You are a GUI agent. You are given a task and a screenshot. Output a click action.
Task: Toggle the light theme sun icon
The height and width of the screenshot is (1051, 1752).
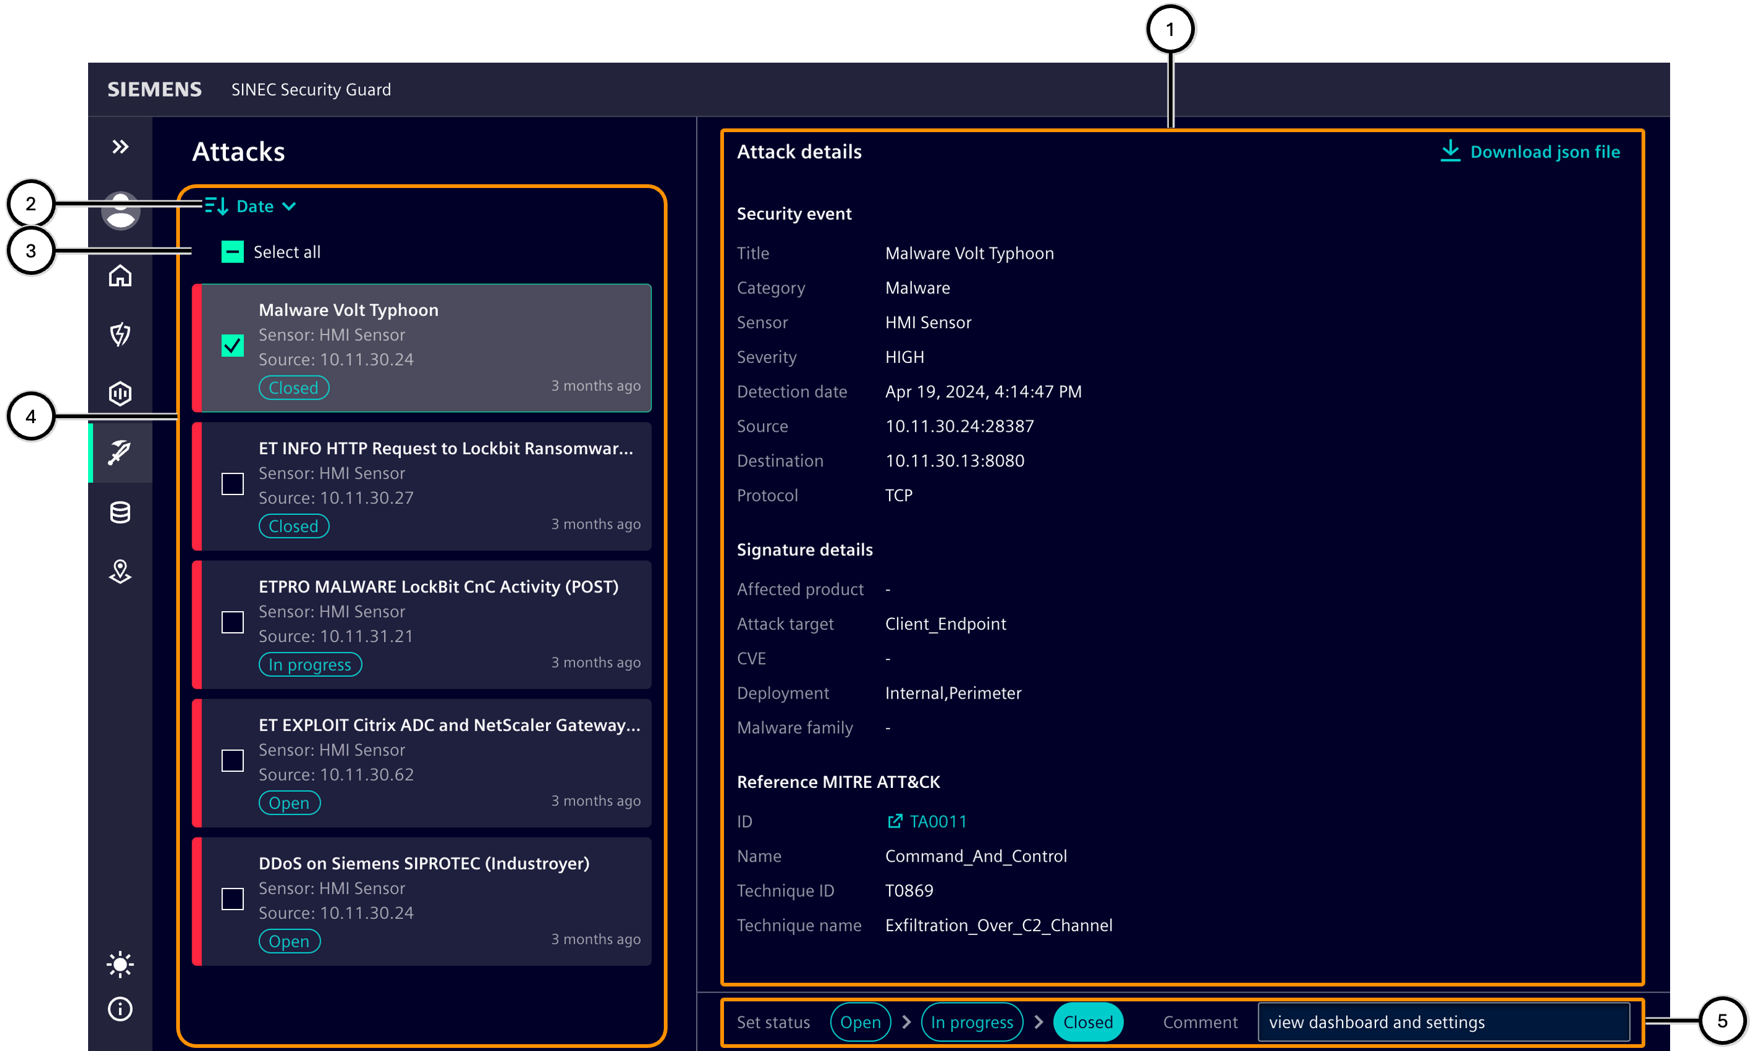coord(120,964)
